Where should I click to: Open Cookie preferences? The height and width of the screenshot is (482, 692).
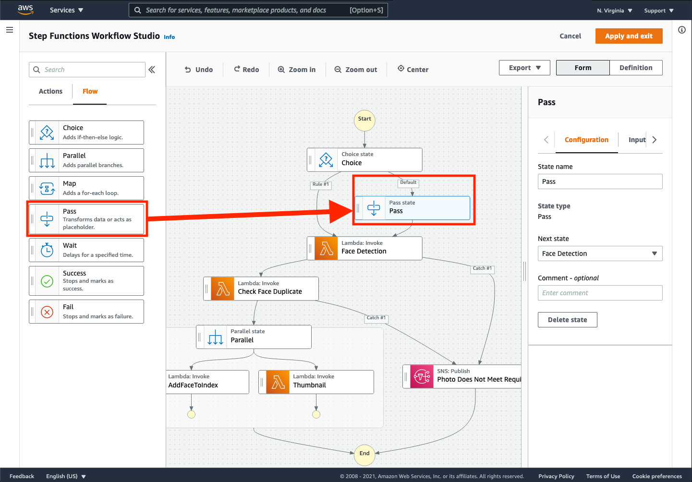pyautogui.click(x=657, y=476)
